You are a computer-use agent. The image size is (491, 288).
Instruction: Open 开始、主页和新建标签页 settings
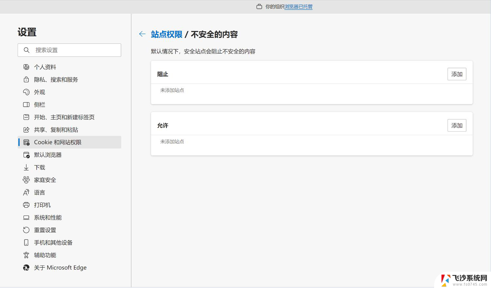[x=69, y=117]
